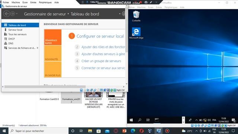
Task: Open dropdown arrow beside the refresh icon
Action: tap(120, 14)
